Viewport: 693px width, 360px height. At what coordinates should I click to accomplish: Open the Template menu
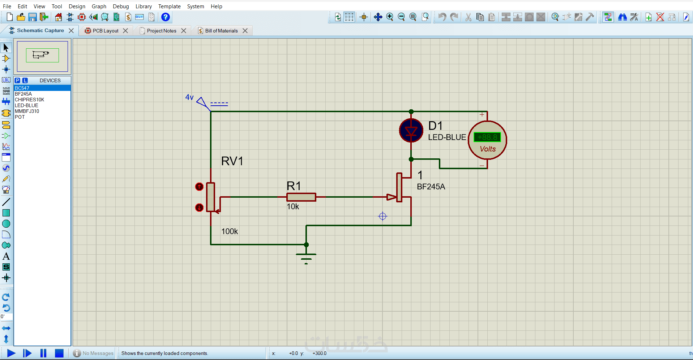[170, 6]
